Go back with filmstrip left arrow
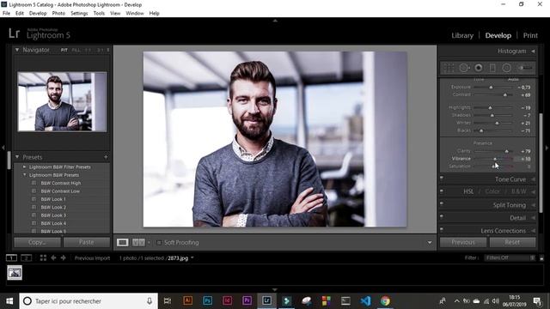550x309 pixels. pos(53,258)
